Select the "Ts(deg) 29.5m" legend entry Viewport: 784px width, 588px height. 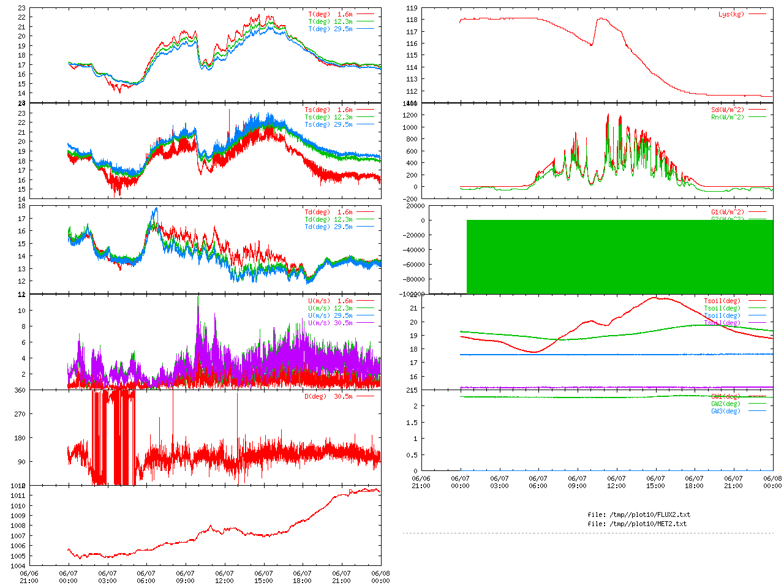tap(329, 124)
